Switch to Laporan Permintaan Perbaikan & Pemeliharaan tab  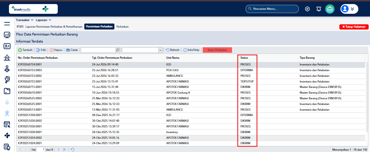click(x=54, y=27)
